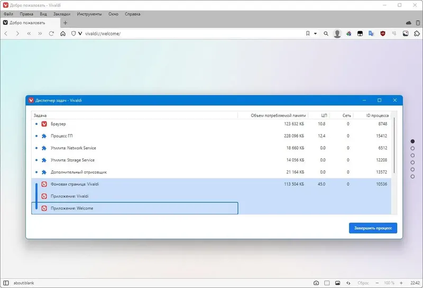Viewport: 423px width, 288px height.
Task: Select the Добро пожаловать tab
Action: click(x=30, y=23)
